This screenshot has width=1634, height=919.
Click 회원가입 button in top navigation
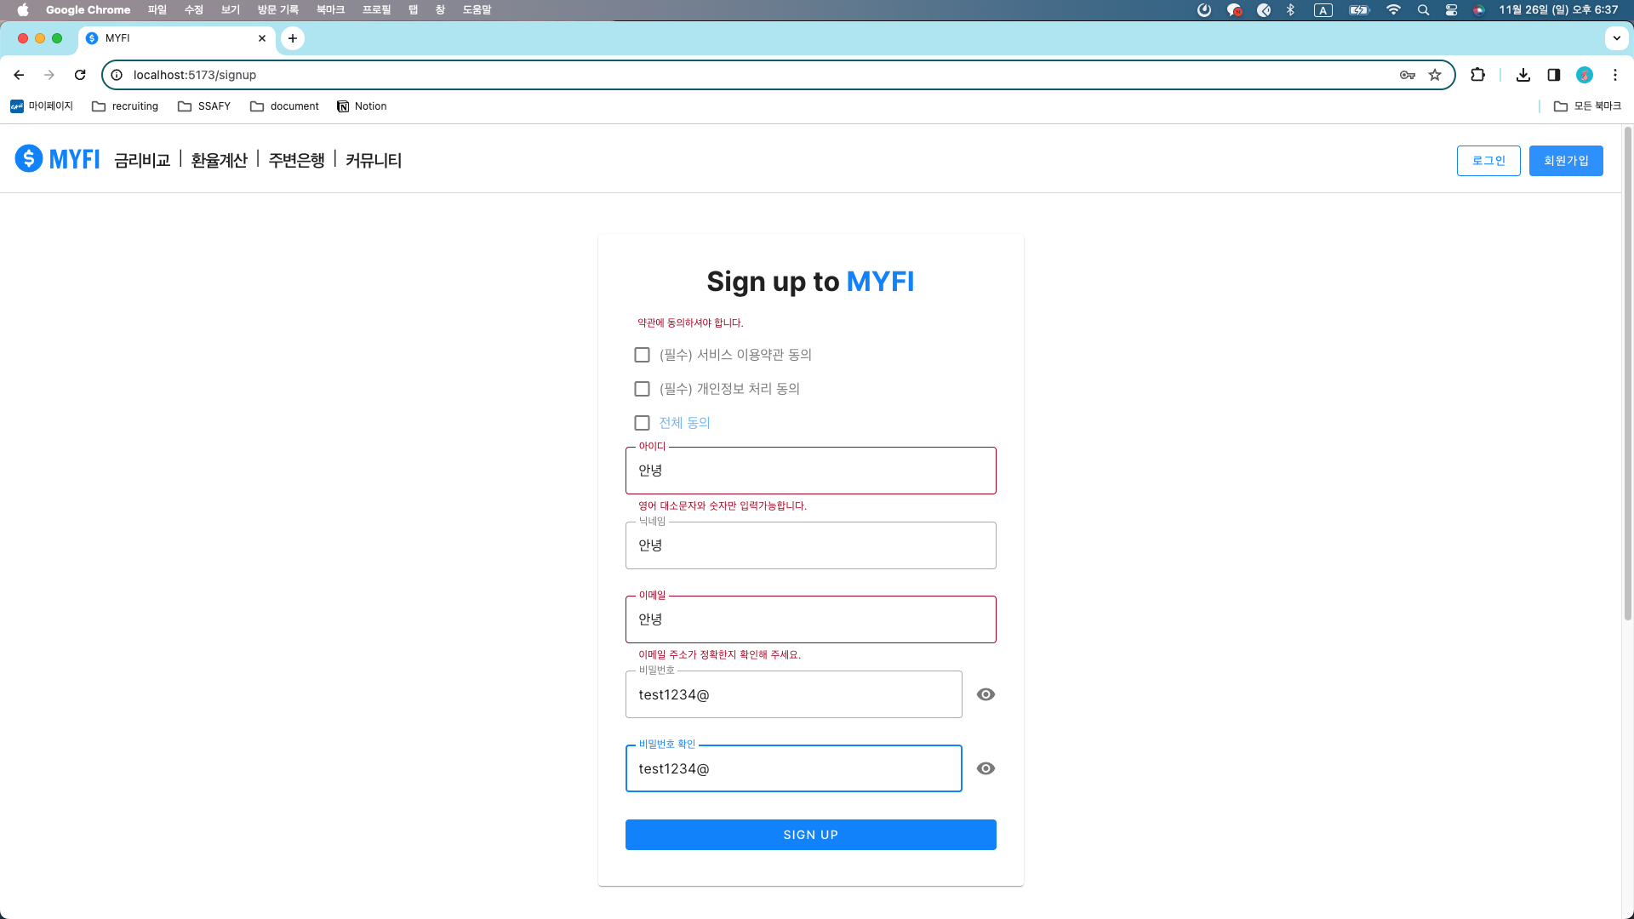point(1566,161)
